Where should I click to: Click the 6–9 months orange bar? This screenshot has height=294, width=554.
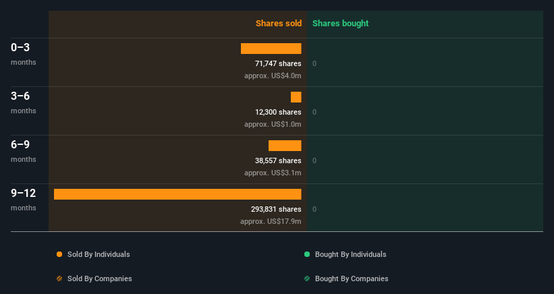(285, 146)
